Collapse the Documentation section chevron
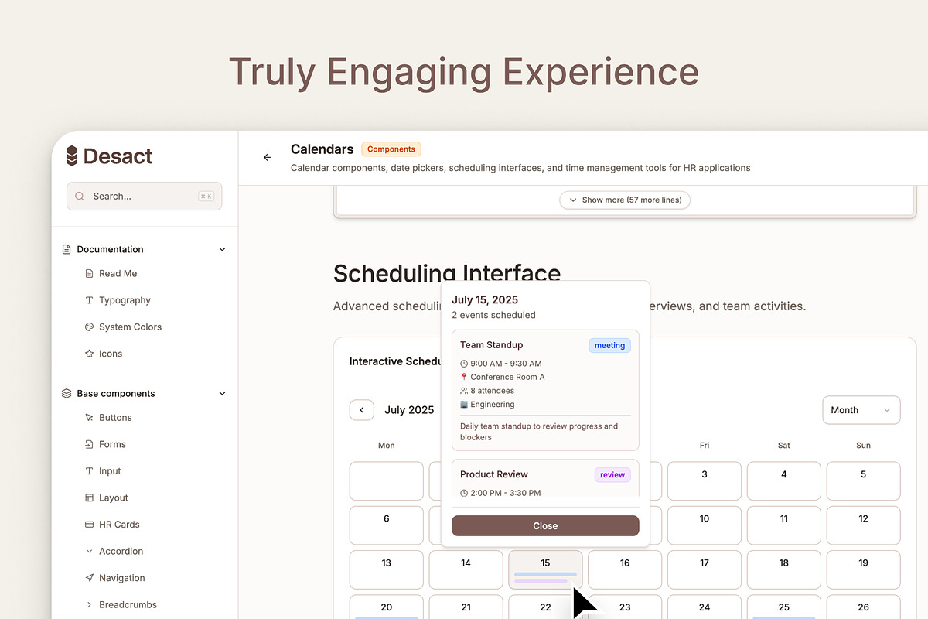The image size is (928, 619). point(222,249)
